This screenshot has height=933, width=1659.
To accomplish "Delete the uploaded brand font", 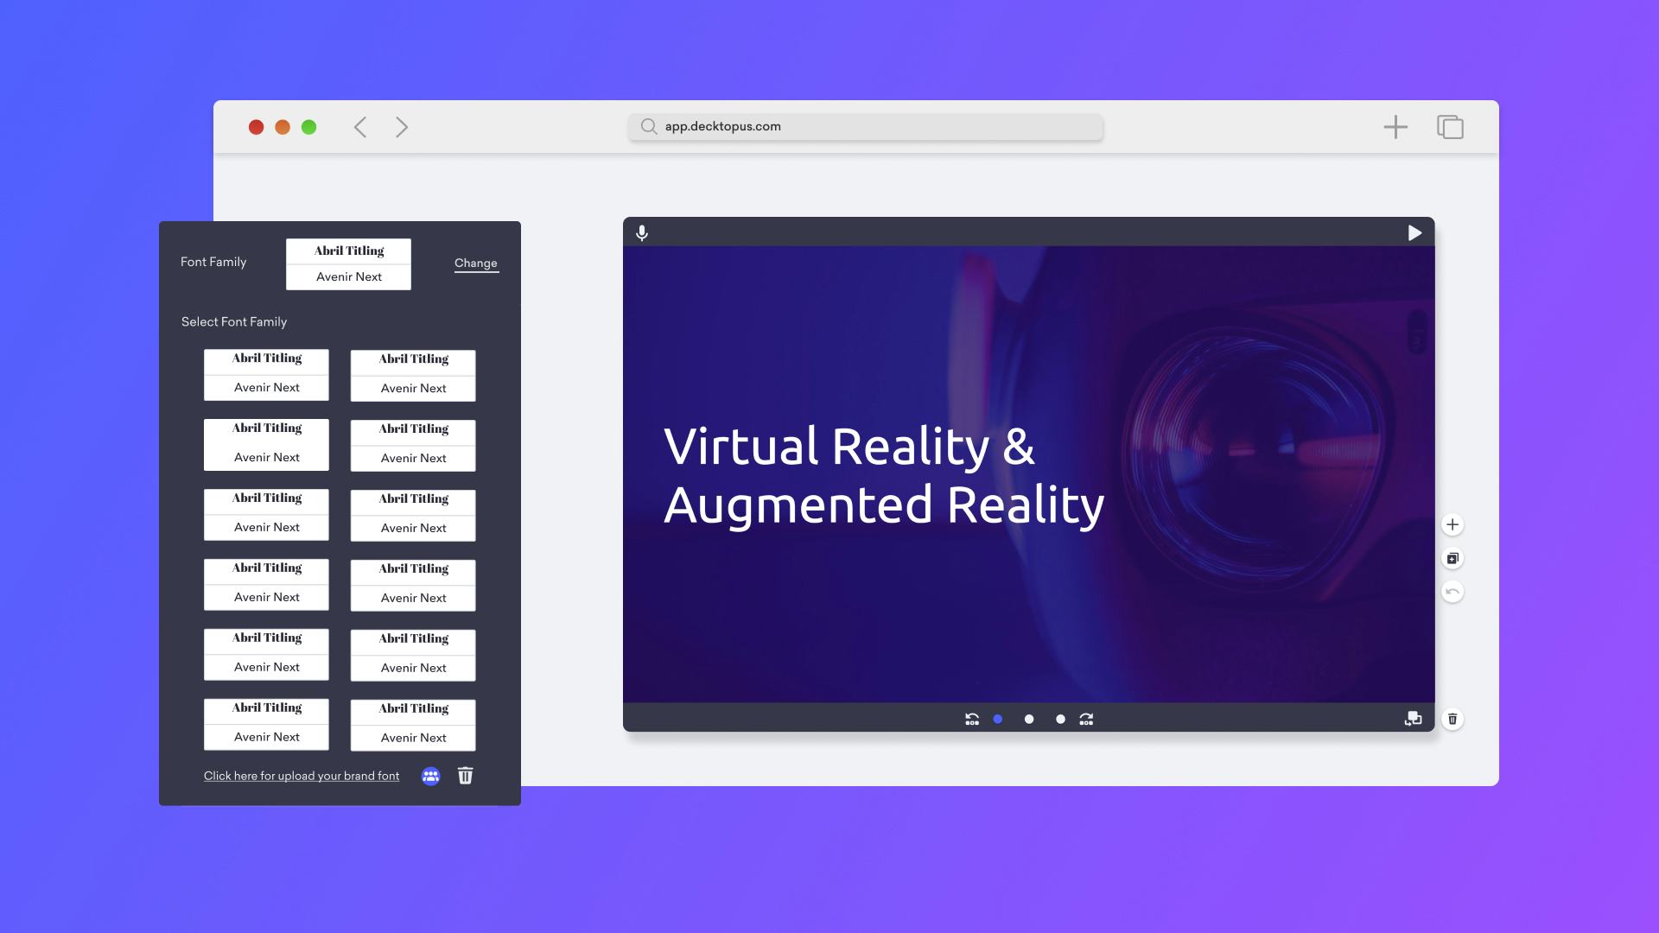I will pyautogui.click(x=466, y=777).
